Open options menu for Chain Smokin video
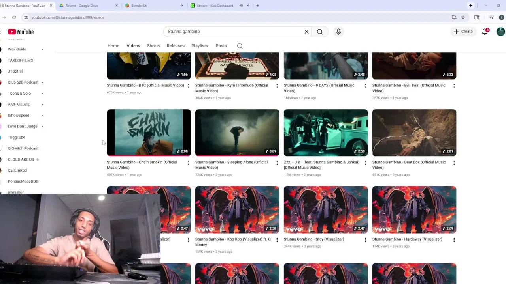506x284 pixels. [x=188, y=163]
